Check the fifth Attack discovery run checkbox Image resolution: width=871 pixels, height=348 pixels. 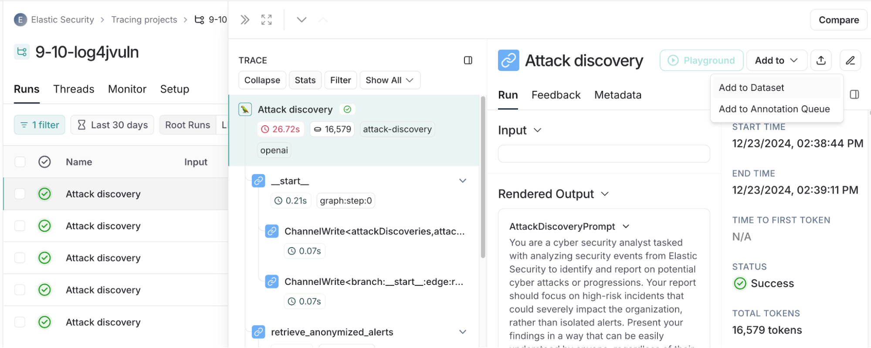click(x=20, y=322)
